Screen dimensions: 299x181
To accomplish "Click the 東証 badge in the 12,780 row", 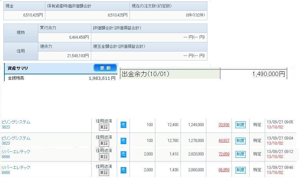I will 104,143.
